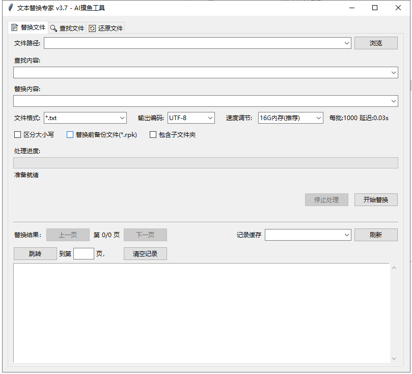Open the 速度调节 speed preset dropdown
This screenshot has height=374, width=412.
(x=318, y=118)
